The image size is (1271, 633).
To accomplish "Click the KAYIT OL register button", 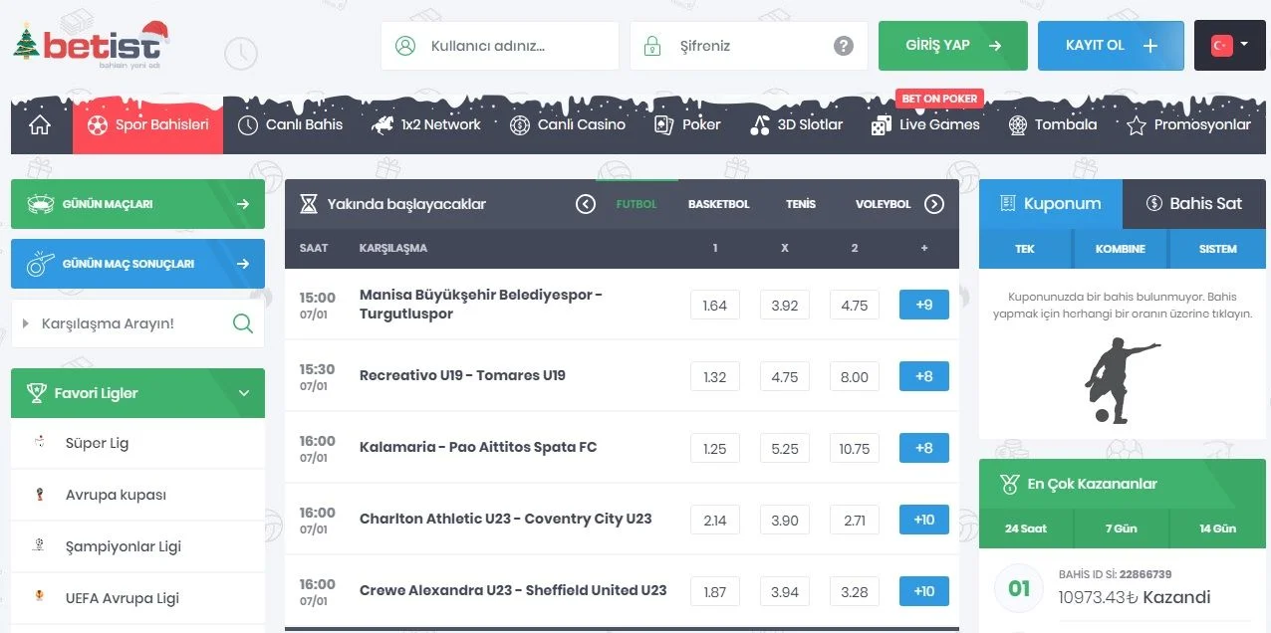I will coord(1111,46).
